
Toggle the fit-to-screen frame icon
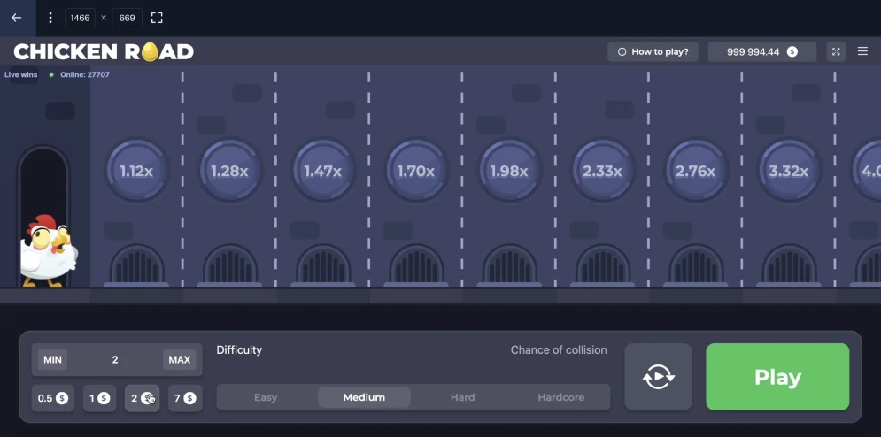point(157,18)
